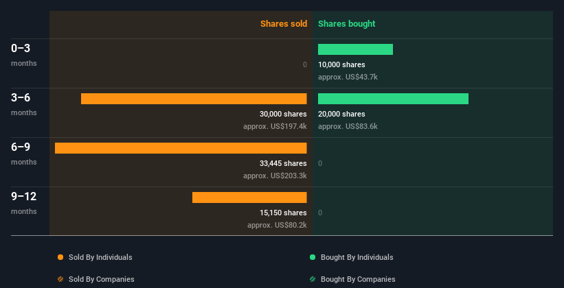Click the approx. US$197.4k sold amount
This screenshot has height=288, width=564.
coord(275,126)
